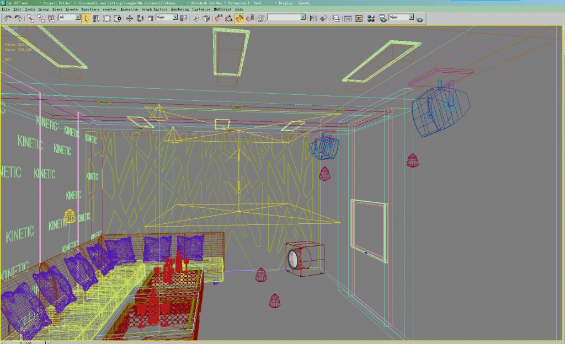This screenshot has height=344, width=565.
Task: Activate the Select and Rotate tool
Action: tap(140, 18)
